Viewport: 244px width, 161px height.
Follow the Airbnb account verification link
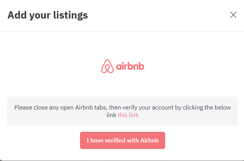click(x=128, y=115)
